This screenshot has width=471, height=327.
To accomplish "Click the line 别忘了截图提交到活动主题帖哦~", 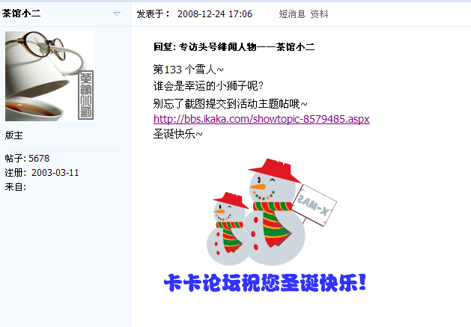I will point(231,104).
